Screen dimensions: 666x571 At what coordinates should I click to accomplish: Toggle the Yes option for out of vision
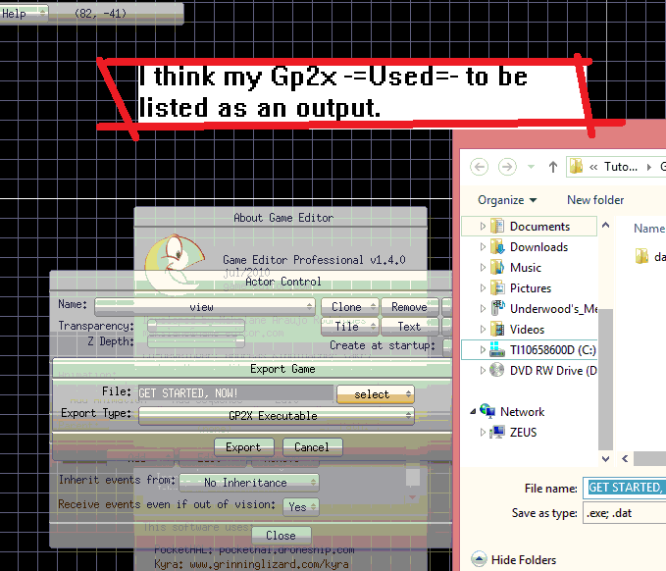301,506
